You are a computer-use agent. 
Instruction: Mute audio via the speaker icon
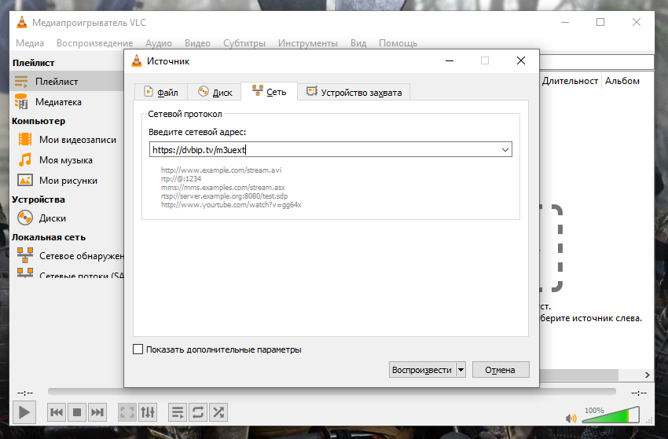pos(571,419)
